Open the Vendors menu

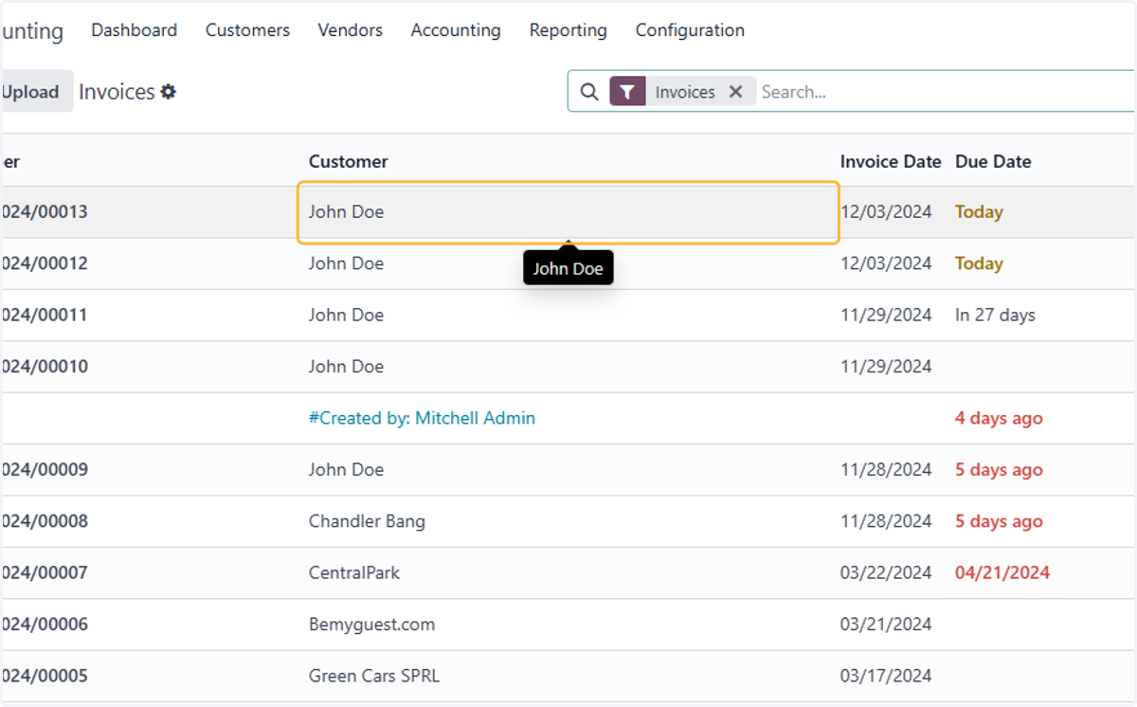click(351, 30)
